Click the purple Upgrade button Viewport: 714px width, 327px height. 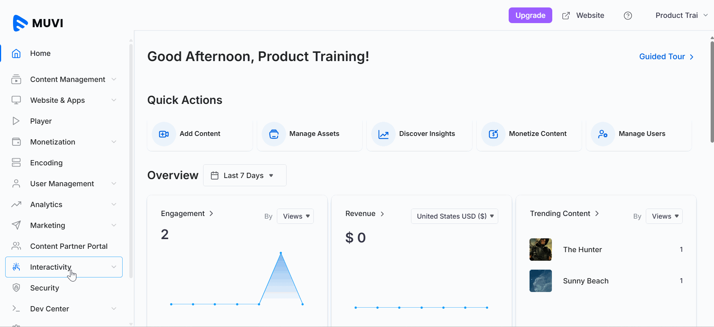pos(530,16)
